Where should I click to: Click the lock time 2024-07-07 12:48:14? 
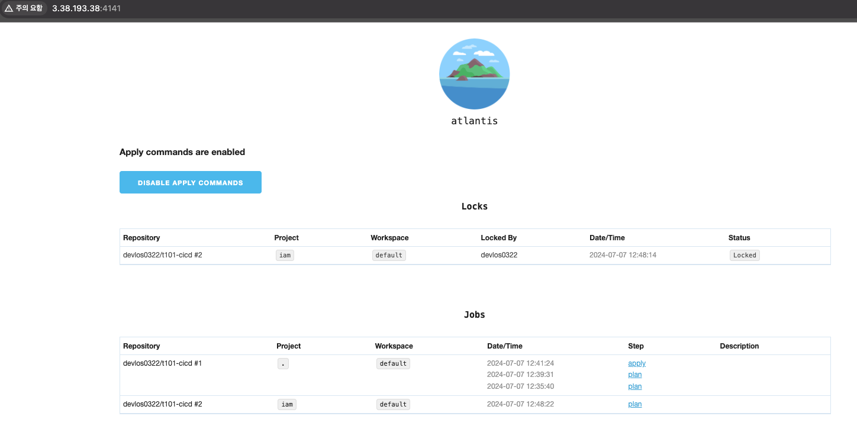tap(623, 255)
